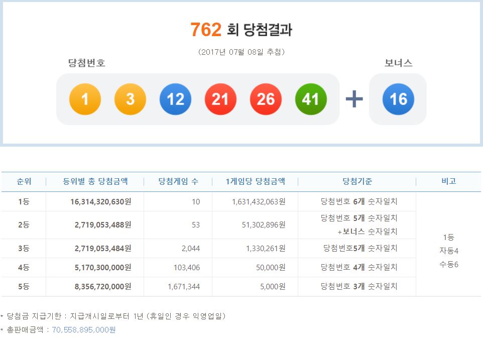
Task: Click the blue bonus ball 16
Action: tap(398, 99)
